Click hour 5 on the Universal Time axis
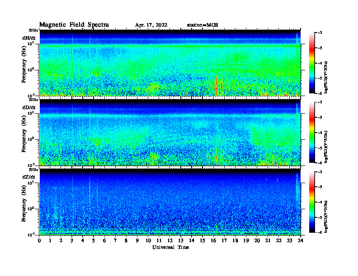Screen dimensions: 358x276 click(x=94, y=240)
